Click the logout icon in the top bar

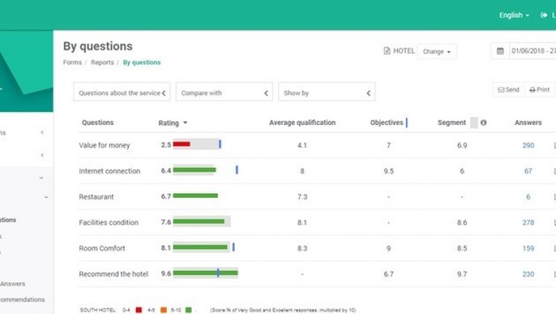coord(544,15)
